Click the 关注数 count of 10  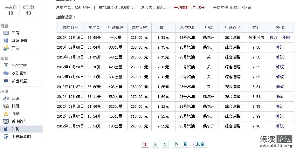[x=10, y=13]
